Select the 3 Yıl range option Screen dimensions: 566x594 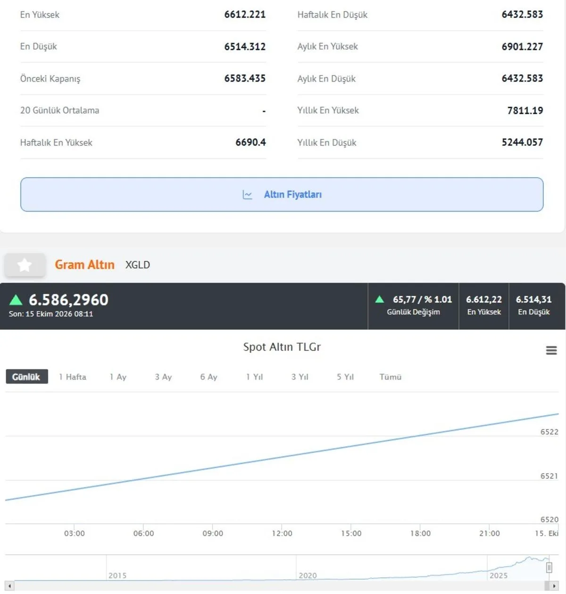point(300,376)
